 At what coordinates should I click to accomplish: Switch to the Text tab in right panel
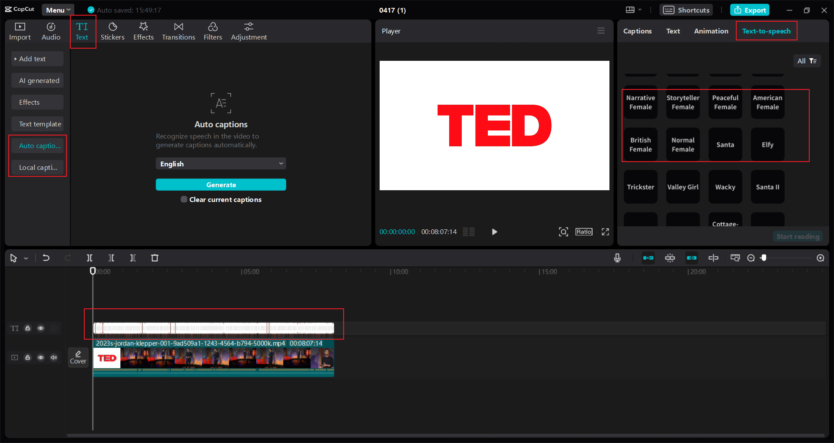(x=673, y=31)
